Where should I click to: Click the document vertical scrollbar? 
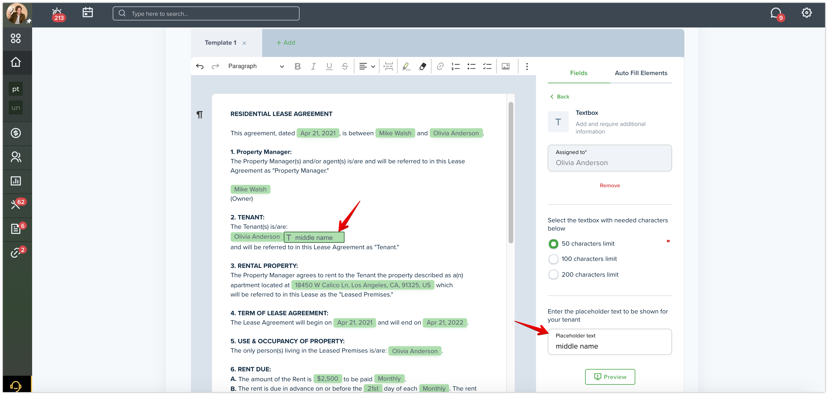[x=511, y=173]
